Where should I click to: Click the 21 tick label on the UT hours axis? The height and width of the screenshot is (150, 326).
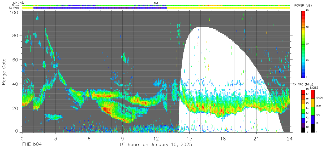256,139
